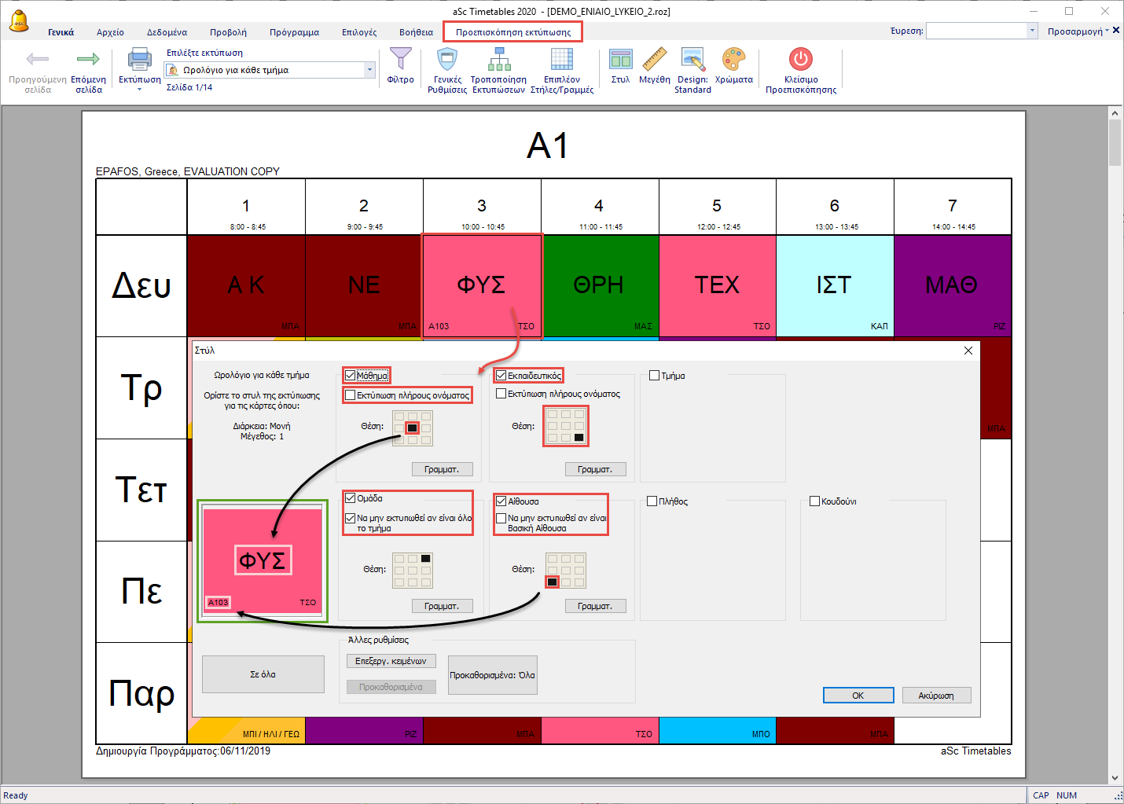Click the cyan ΙΣΤ lesson card

pos(834,285)
